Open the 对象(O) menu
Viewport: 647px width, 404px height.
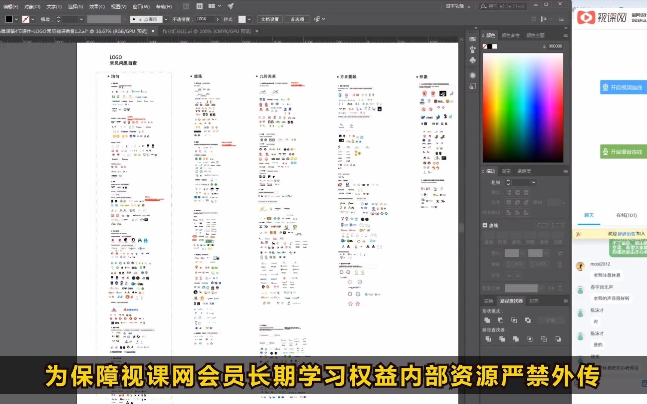(x=32, y=6)
